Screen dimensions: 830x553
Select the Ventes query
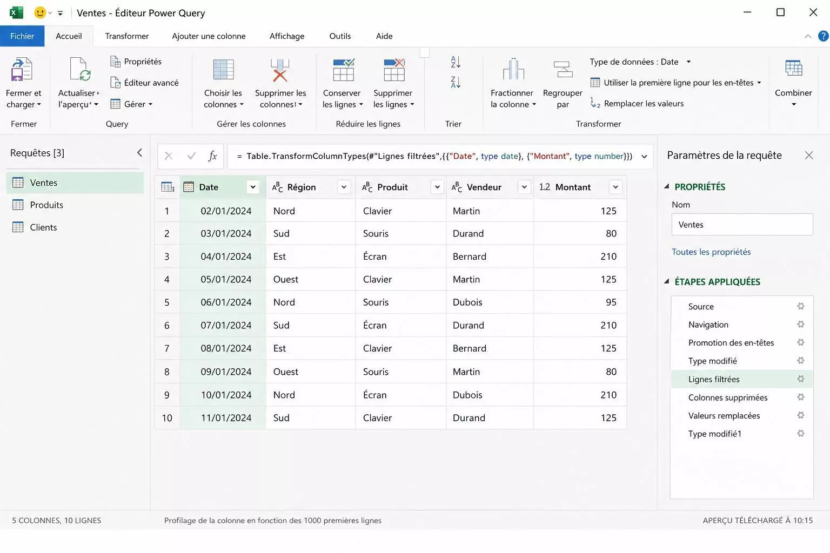[75, 183]
